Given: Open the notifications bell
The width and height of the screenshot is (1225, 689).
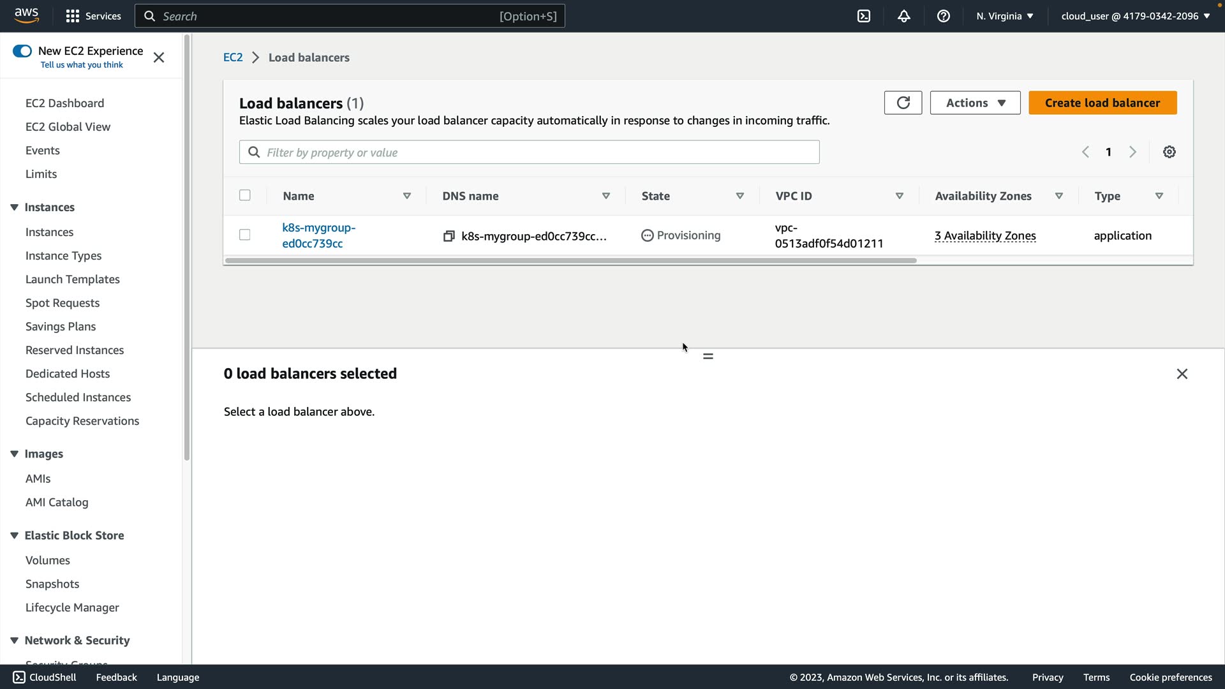Looking at the screenshot, I should 903,16.
